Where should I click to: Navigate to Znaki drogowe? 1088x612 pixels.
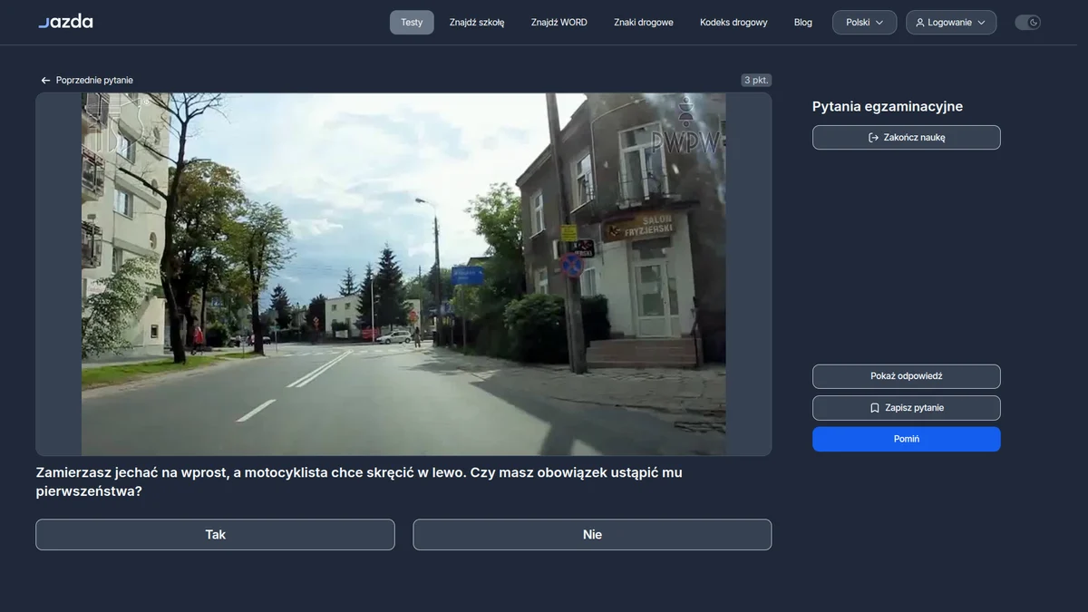pos(644,23)
